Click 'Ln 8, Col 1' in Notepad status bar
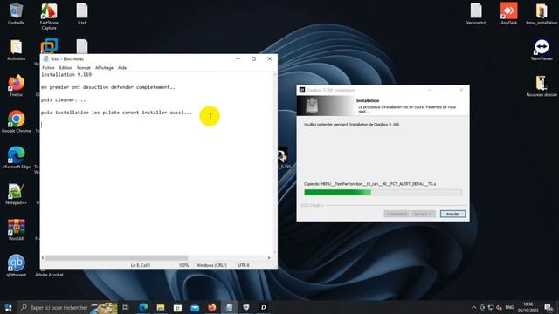Screen dimensions: 559x314 pos(140,265)
